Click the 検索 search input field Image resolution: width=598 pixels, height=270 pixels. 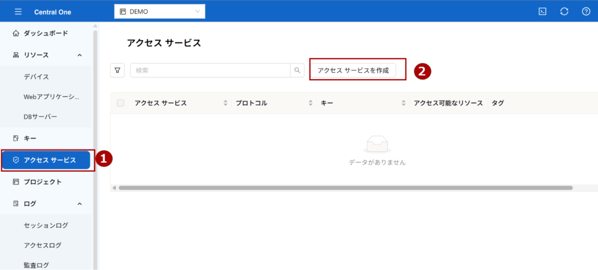pos(210,70)
